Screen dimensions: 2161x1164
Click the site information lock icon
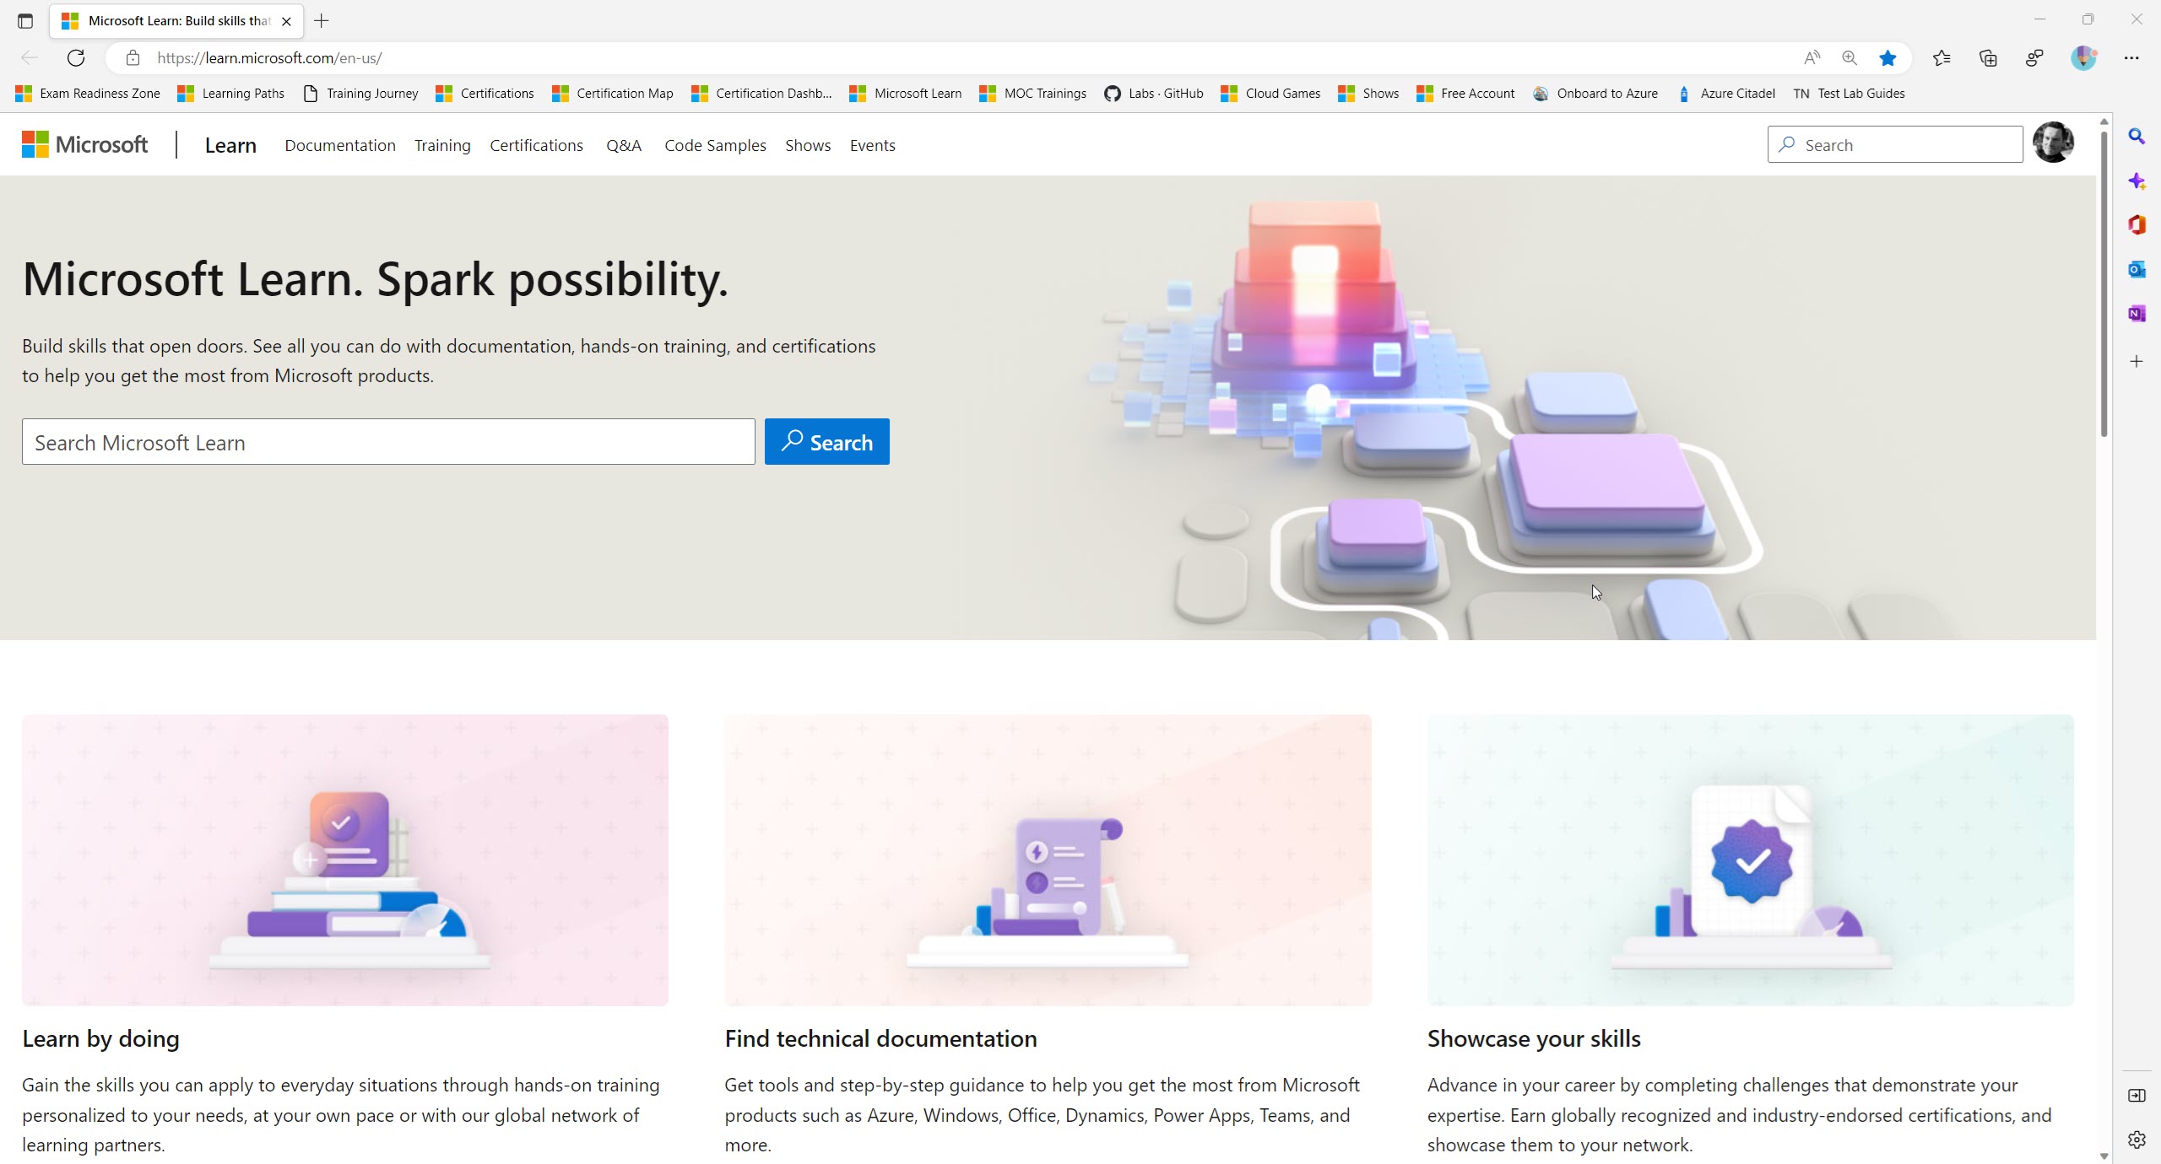(133, 57)
